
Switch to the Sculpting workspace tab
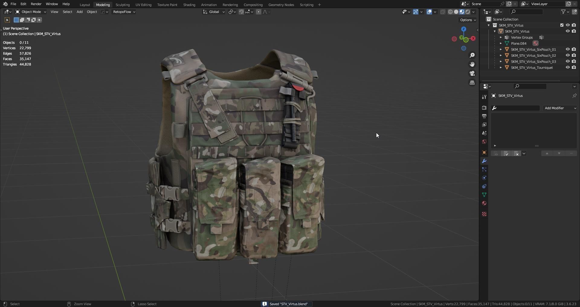click(x=123, y=5)
